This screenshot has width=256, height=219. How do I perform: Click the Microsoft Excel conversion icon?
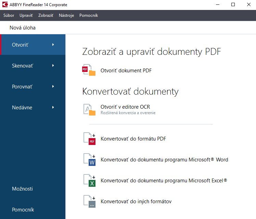(x=89, y=181)
